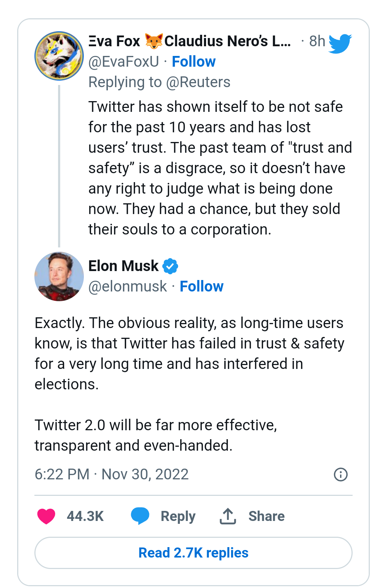Click the blue reply speech bubble icon
Screen dimensions: 387x588
pyautogui.click(x=140, y=516)
